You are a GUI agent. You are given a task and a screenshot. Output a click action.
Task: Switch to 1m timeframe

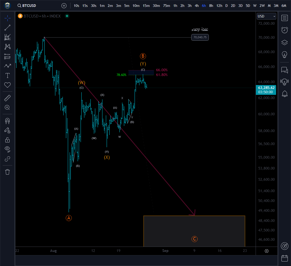[102, 6]
